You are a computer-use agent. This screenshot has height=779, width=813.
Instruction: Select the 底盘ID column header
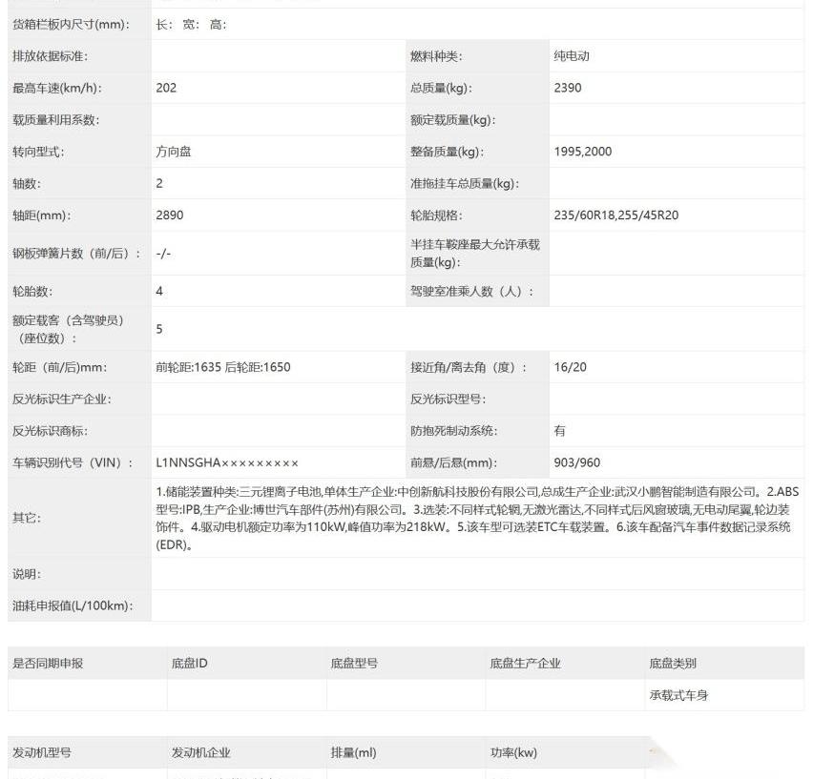point(189,663)
